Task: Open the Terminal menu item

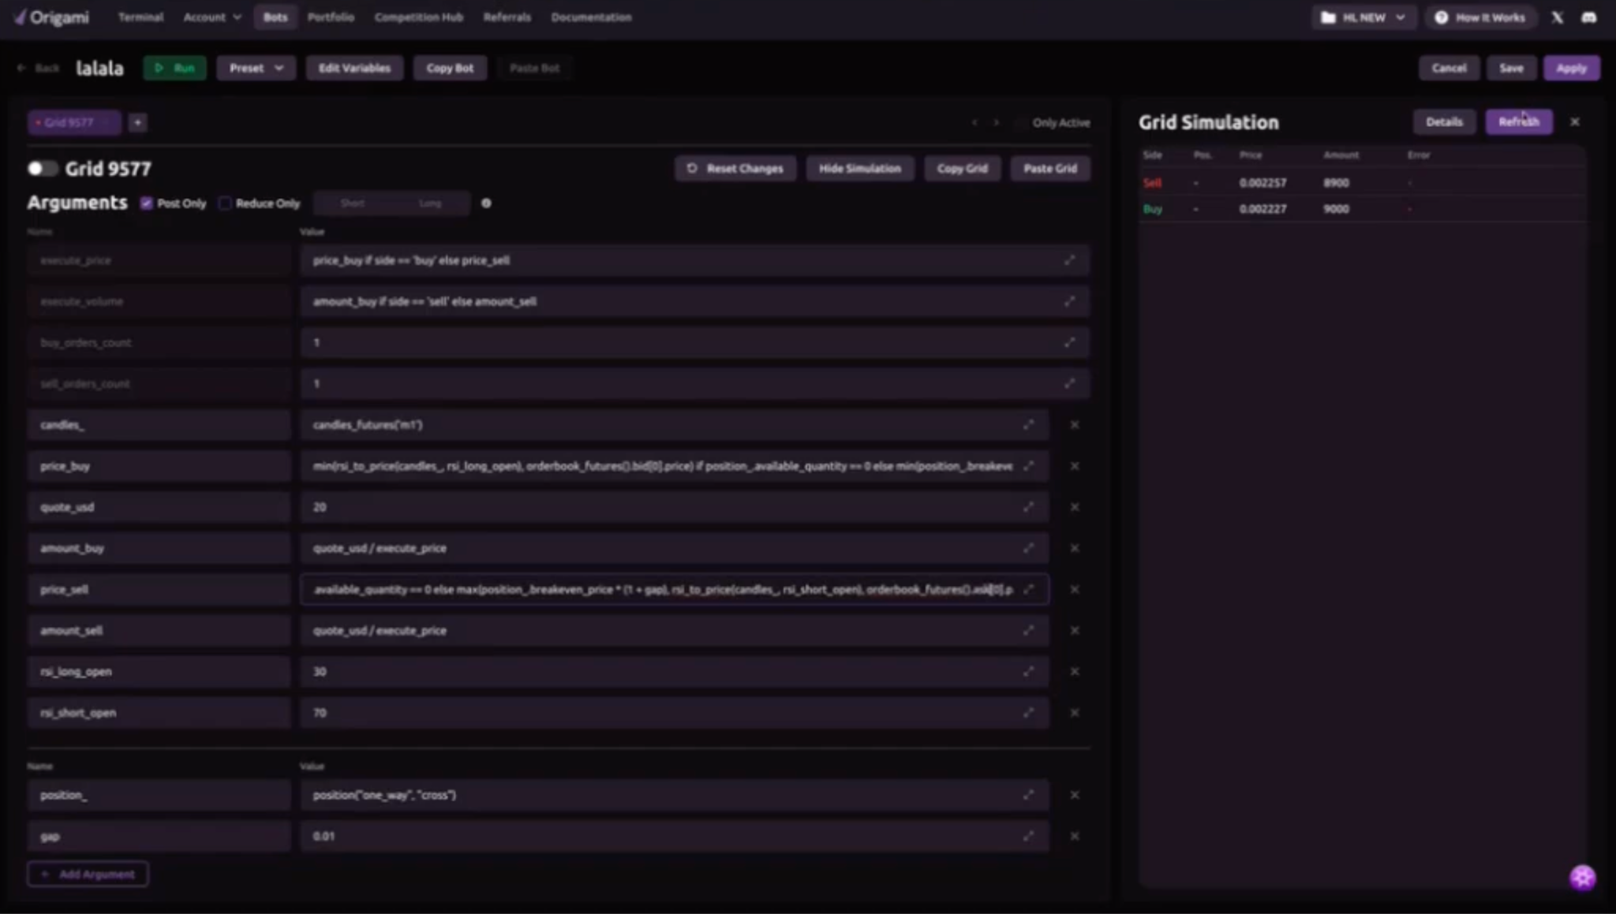Action: tap(140, 17)
